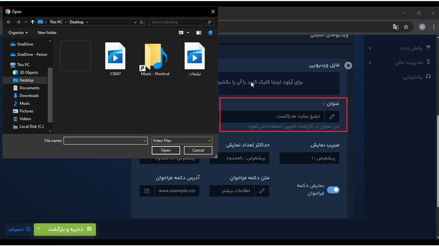Click the Up arrow in file dialog
Image resolution: width=439 pixels, height=246 pixels.
coord(33,22)
